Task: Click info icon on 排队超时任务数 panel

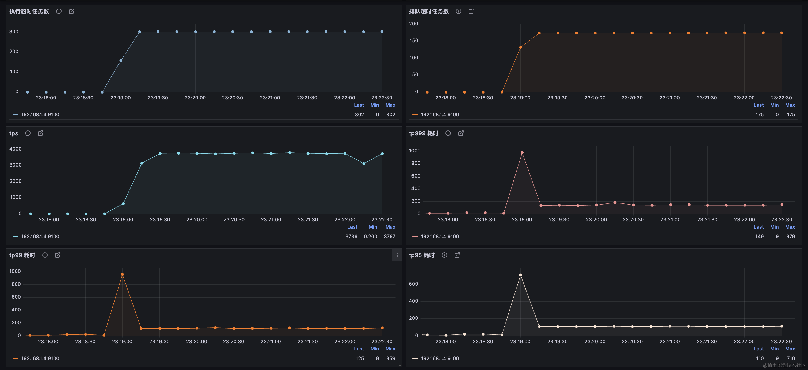Action: pos(458,11)
